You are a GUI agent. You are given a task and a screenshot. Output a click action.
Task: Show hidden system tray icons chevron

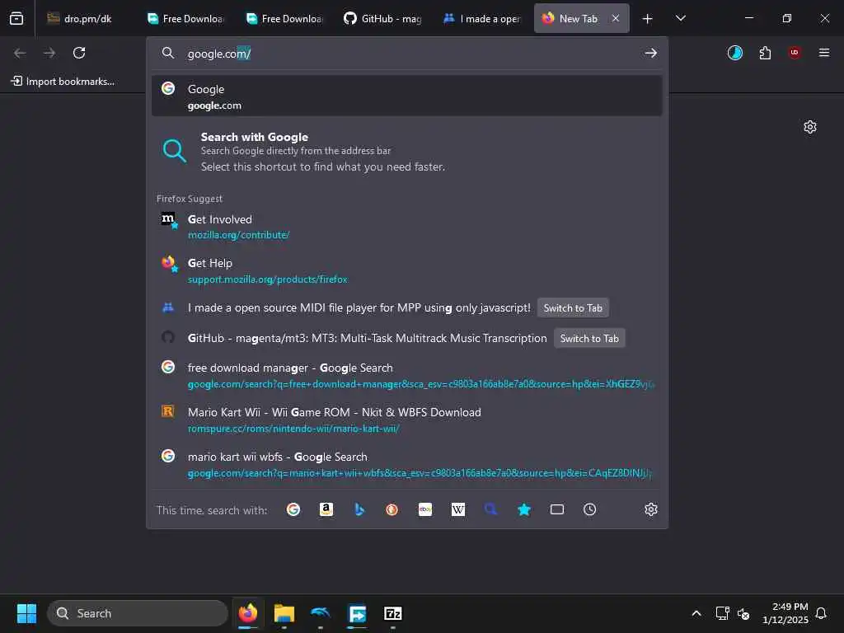point(696,613)
